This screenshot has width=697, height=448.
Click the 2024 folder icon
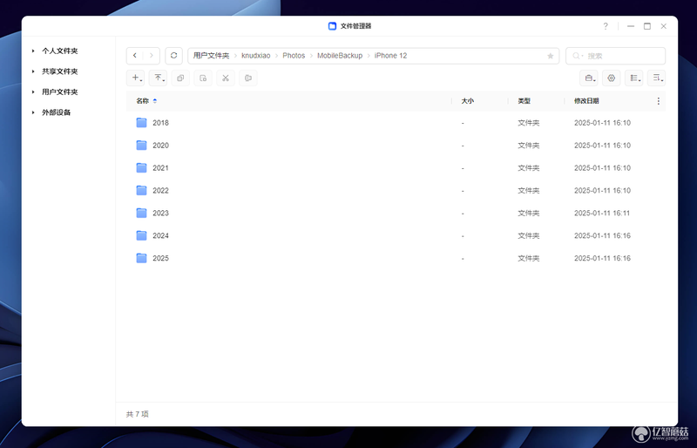(141, 235)
